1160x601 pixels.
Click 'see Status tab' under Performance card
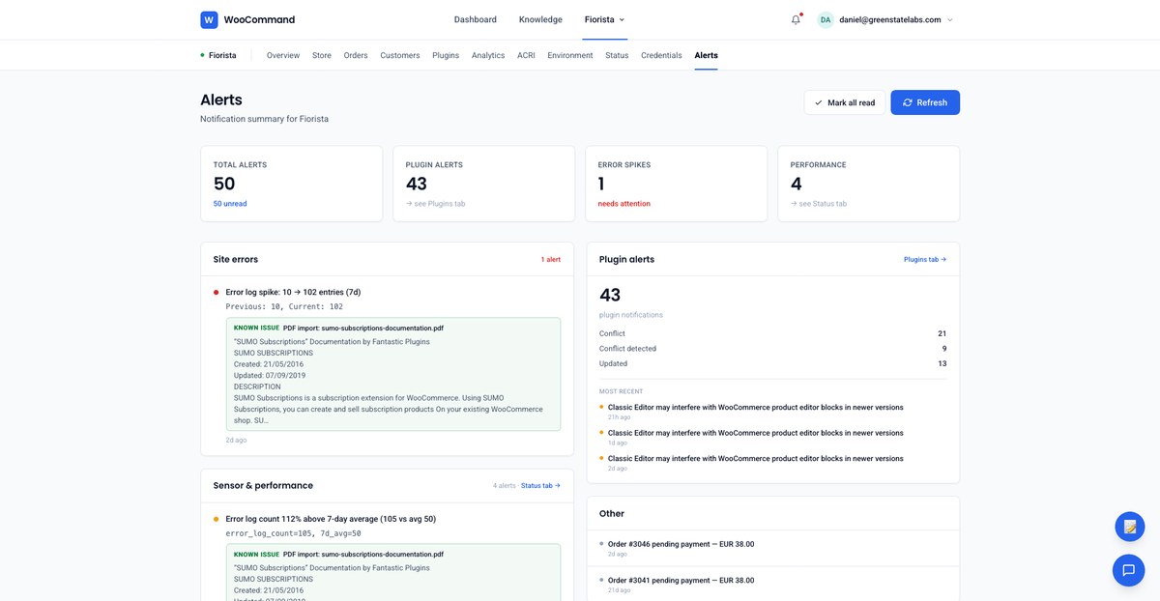click(x=819, y=204)
